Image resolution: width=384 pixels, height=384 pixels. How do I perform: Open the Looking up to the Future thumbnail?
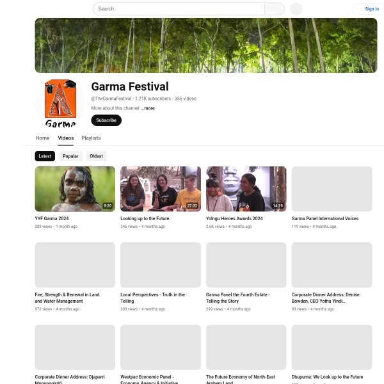coord(161,189)
